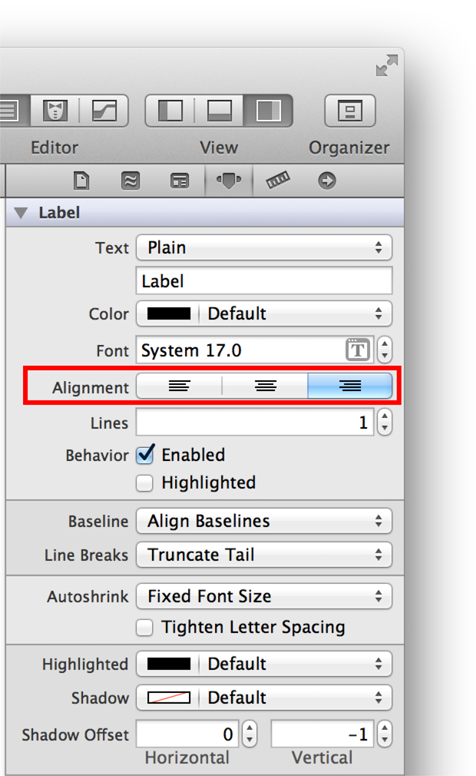The height and width of the screenshot is (776, 476).
Task: Switch to the File inspector tab
Action: [x=81, y=181]
